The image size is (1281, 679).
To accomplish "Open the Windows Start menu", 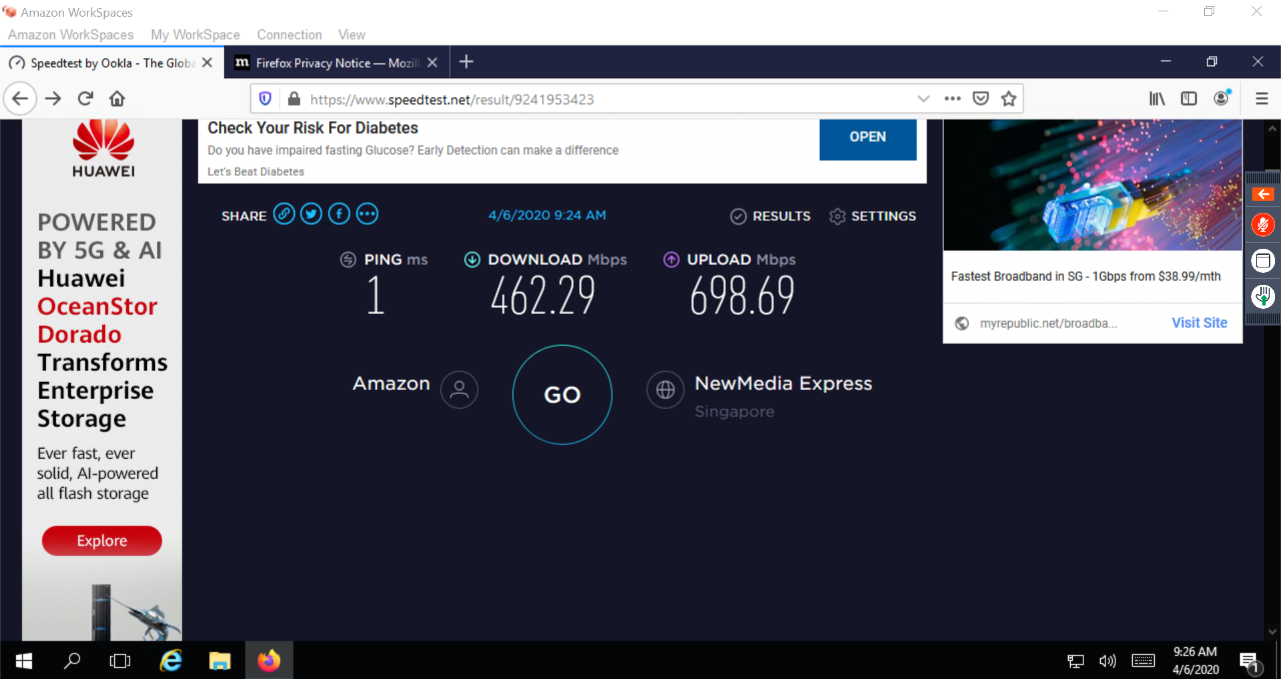I will [24, 660].
